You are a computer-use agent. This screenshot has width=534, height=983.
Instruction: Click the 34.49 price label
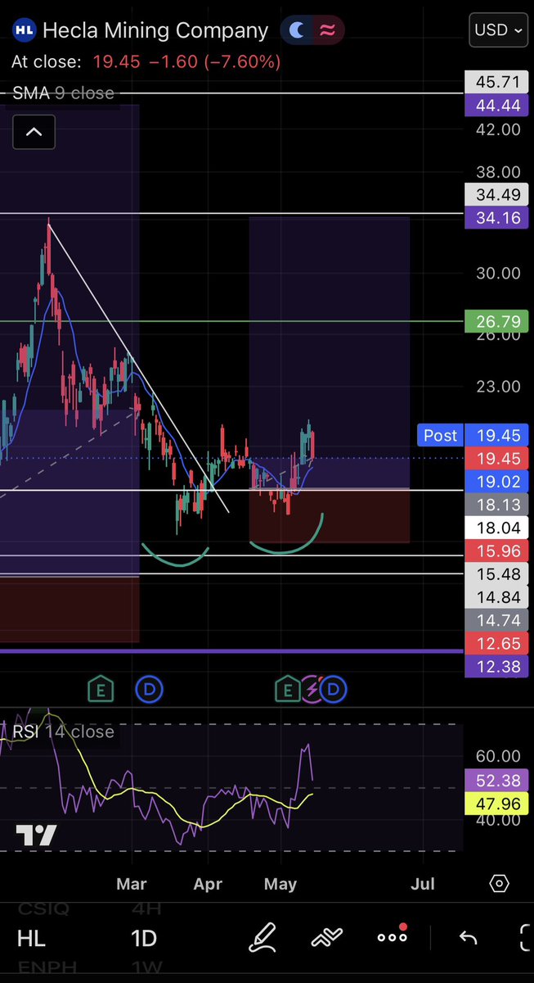(x=498, y=195)
